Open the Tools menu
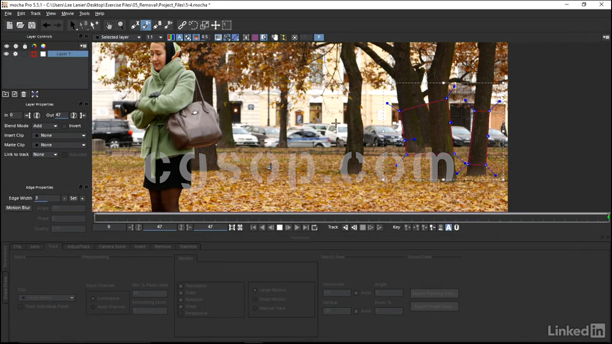This screenshot has width=612, height=344. coord(84,13)
